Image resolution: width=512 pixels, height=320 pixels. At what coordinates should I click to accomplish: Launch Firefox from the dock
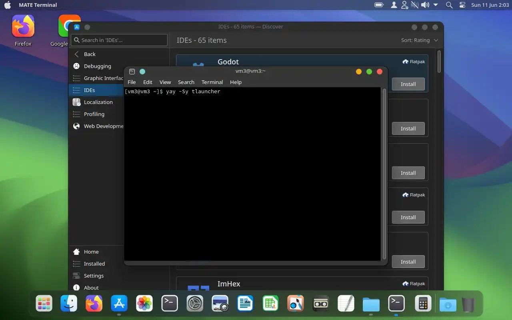point(94,304)
